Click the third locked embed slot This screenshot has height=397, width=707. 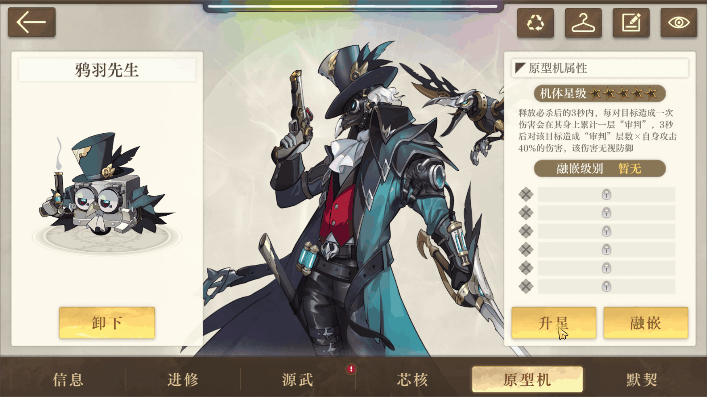coord(606,231)
